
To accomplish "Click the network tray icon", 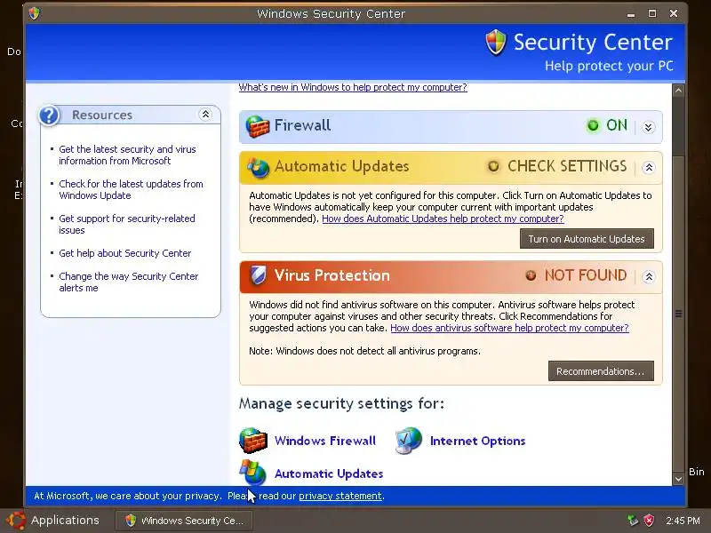I will (633, 520).
